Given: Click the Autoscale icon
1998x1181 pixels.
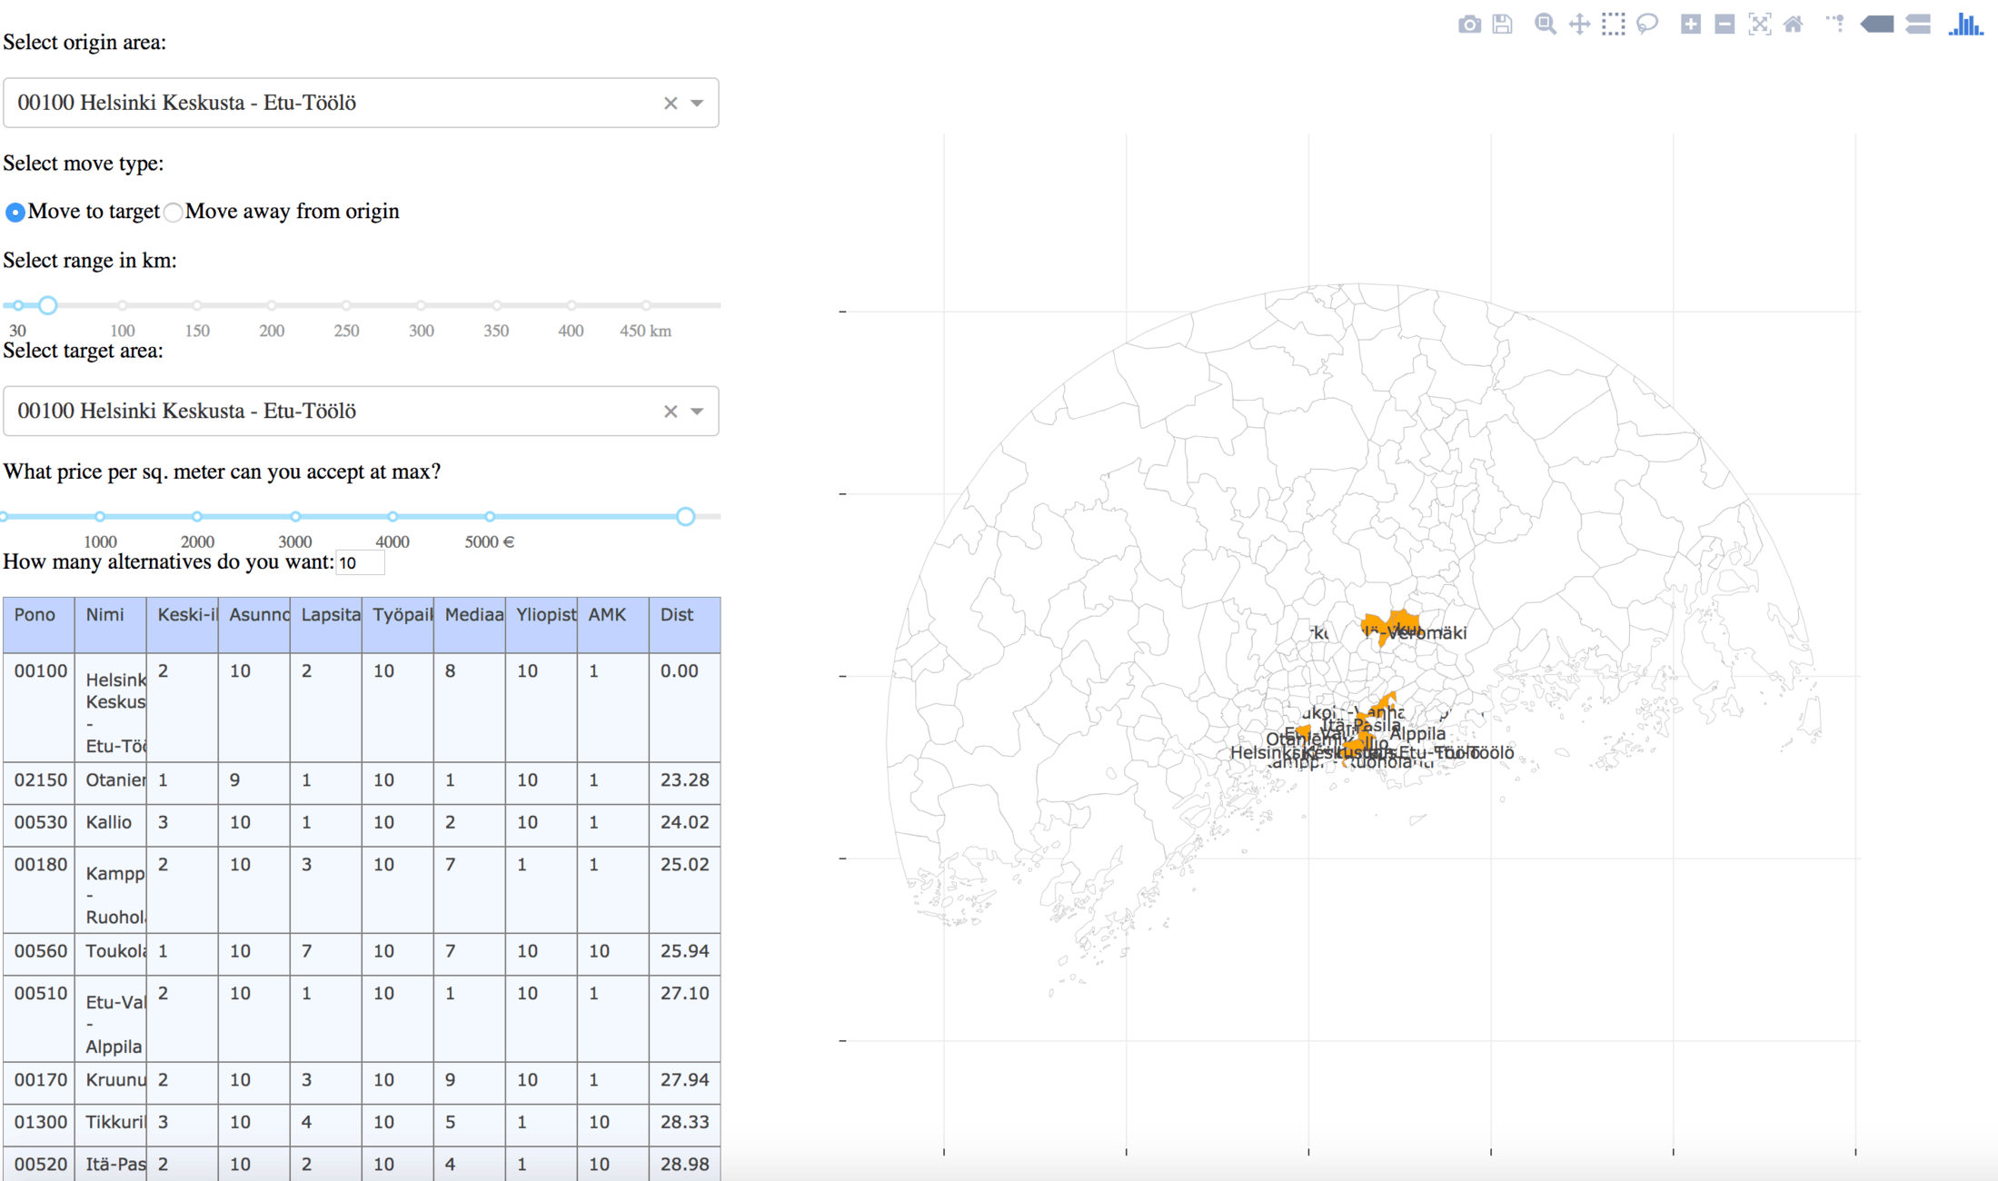Looking at the screenshot, I should coord(1759,25).
